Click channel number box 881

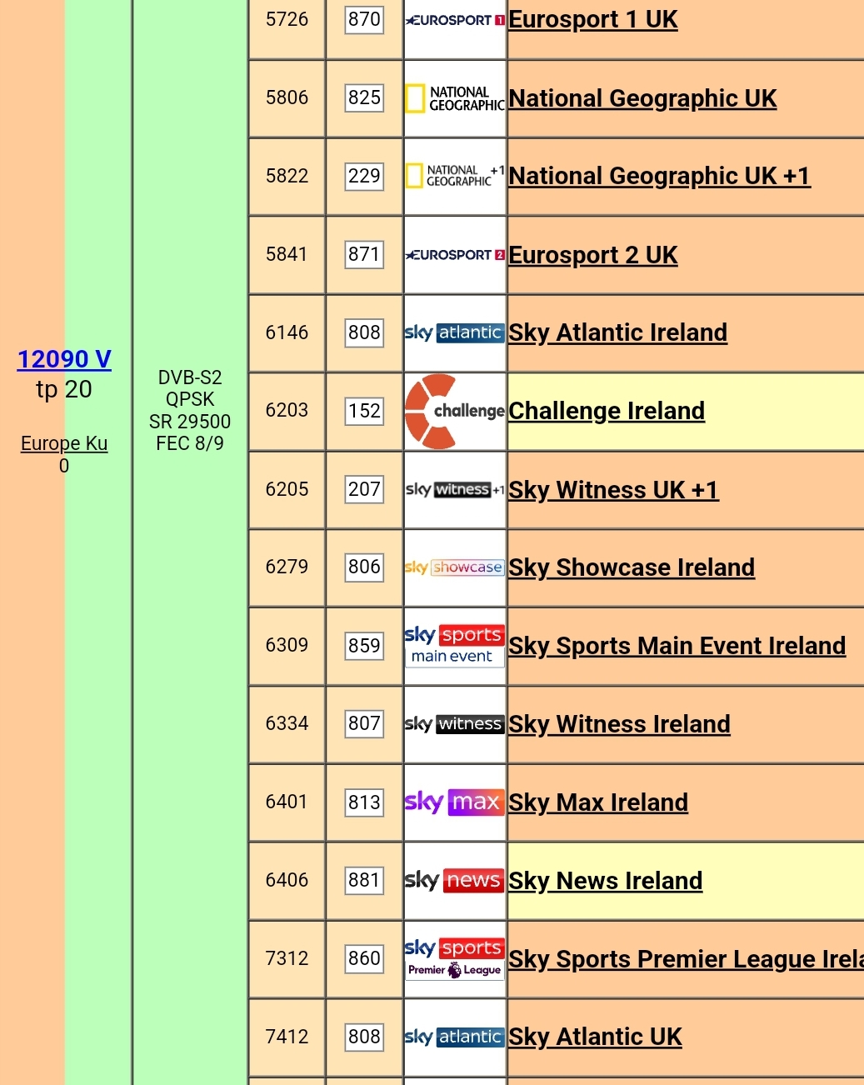364,880
